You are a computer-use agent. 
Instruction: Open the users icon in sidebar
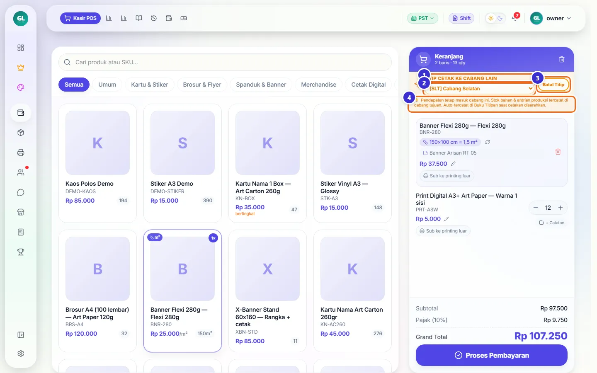[x=21, y=172]
